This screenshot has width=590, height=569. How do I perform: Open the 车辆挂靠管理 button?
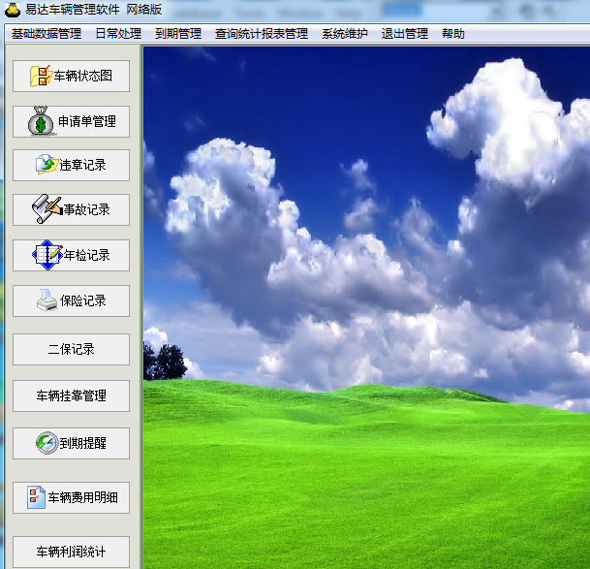tap(71, 395)
